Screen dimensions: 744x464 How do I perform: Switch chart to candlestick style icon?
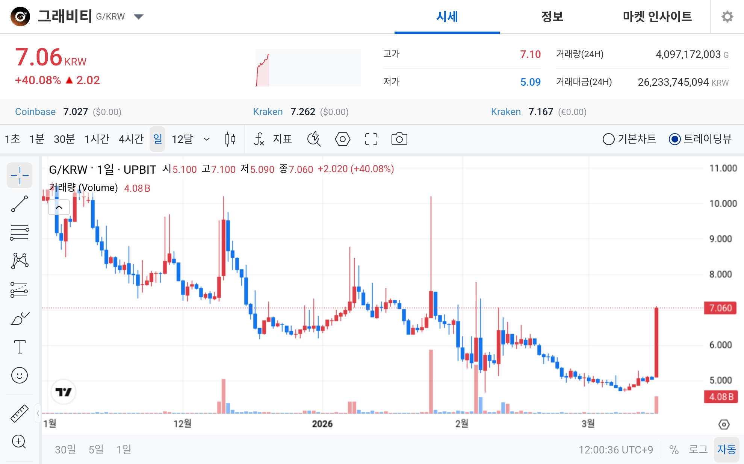pyautogui.click(x=230, y=139)
